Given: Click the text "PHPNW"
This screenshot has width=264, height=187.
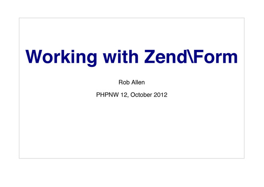Looking at the screenshot, I should tap(106, 97).
